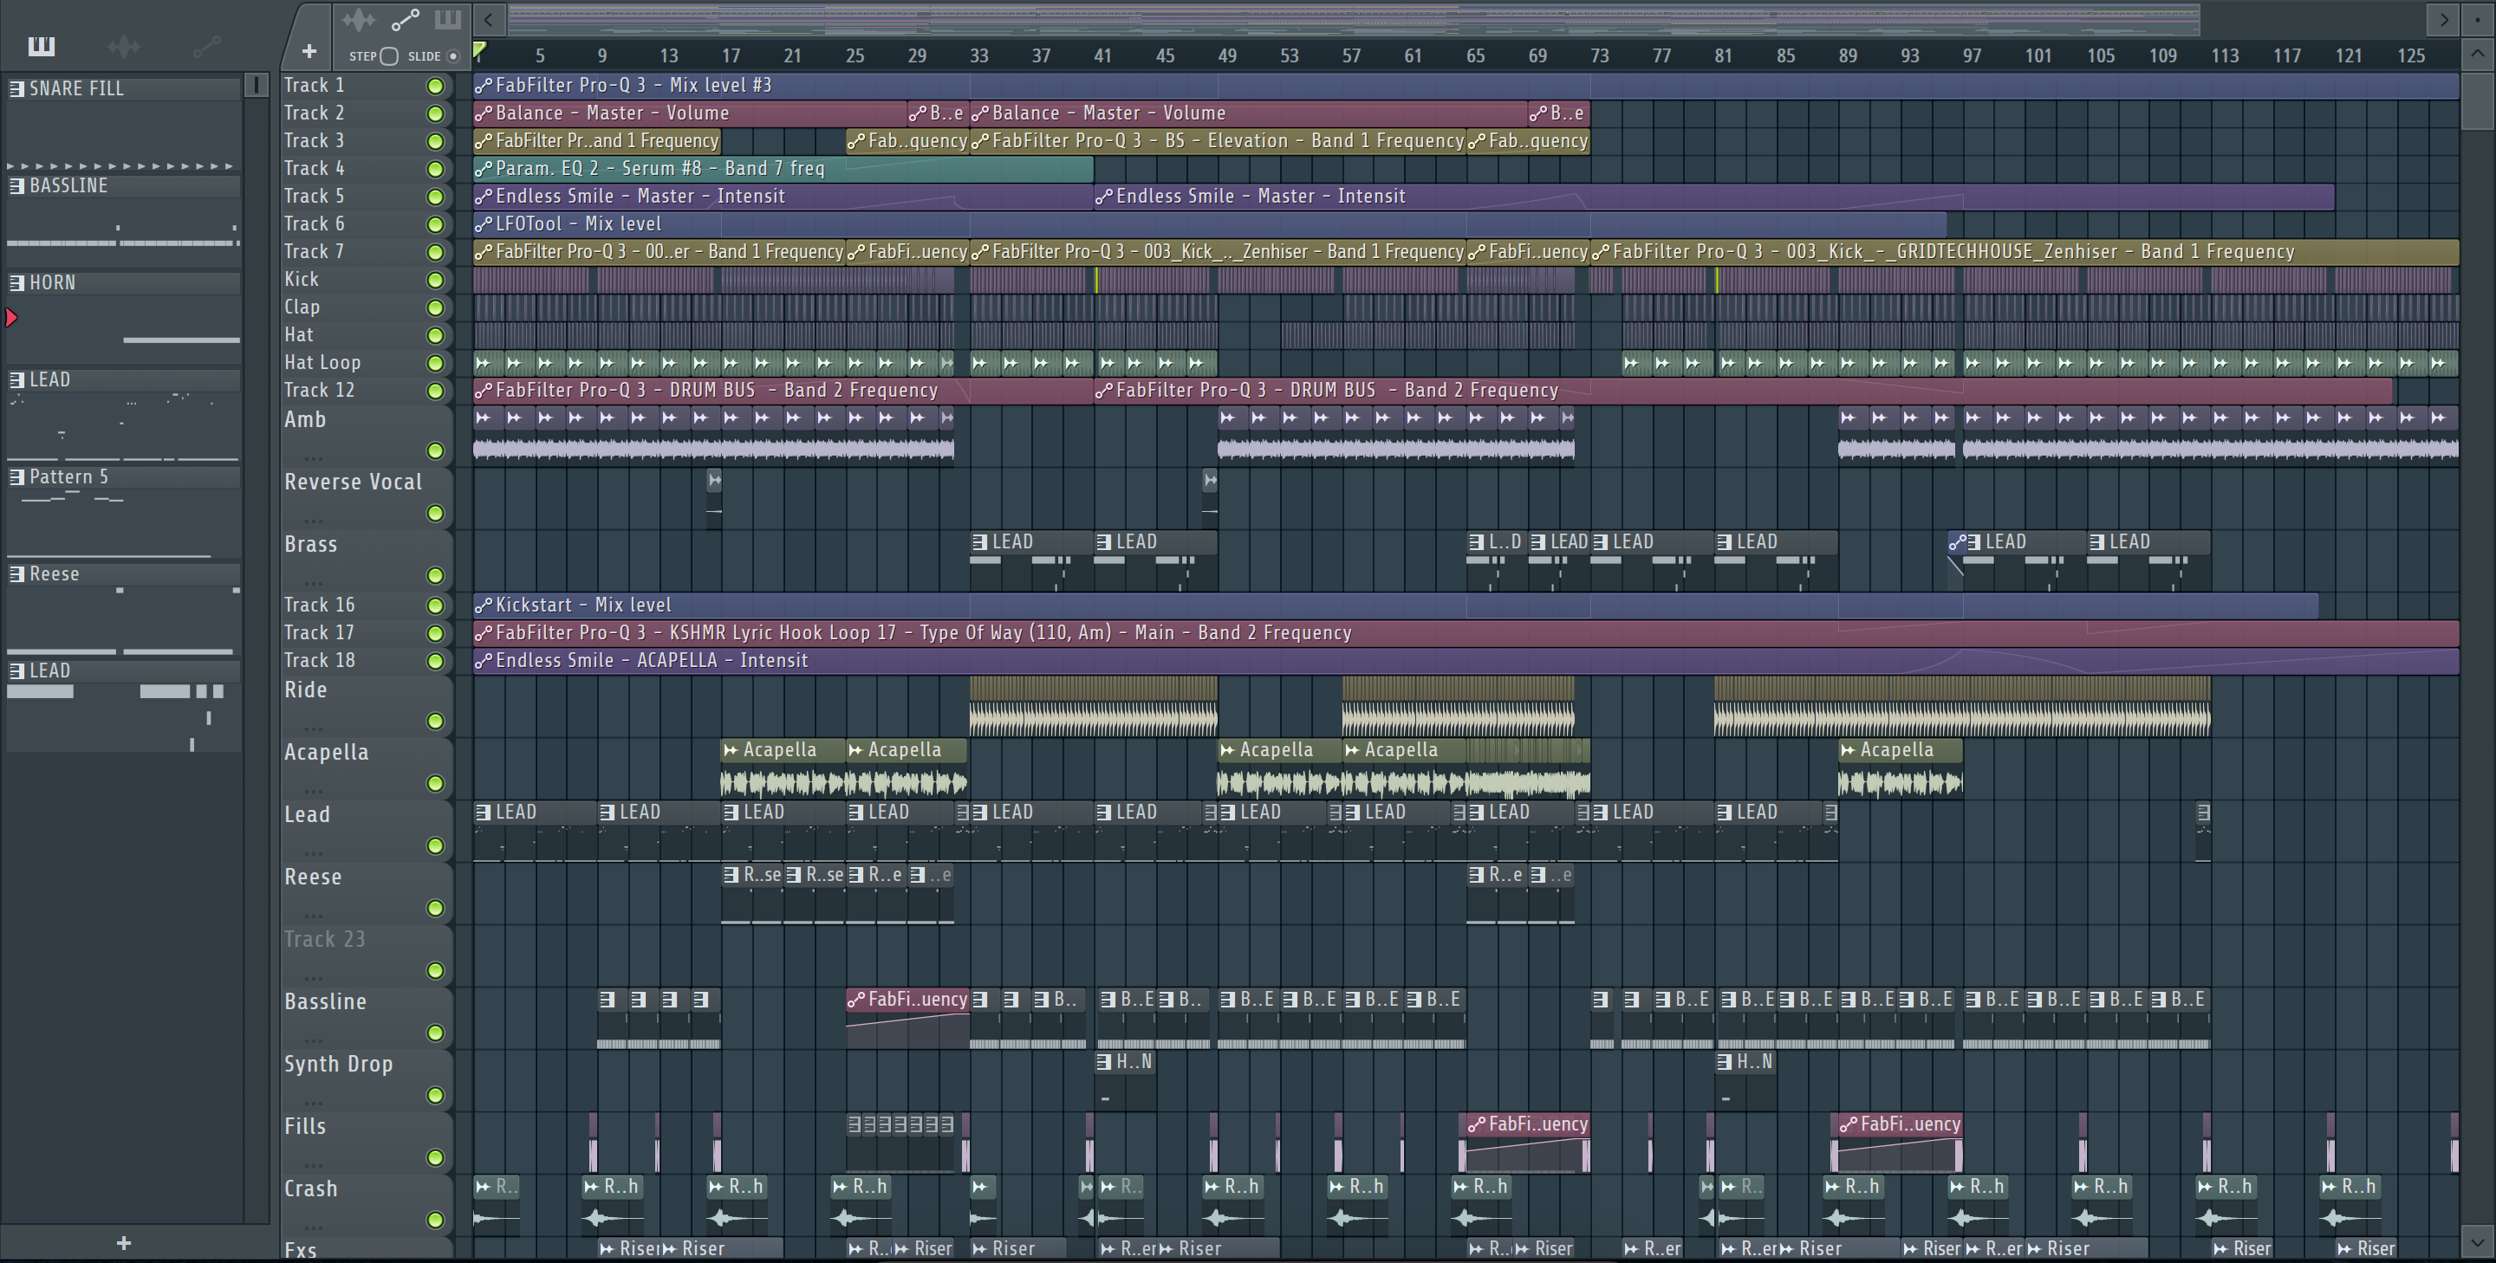
Task: Mute Track 1 with its green light
Action: coord(435,87)
